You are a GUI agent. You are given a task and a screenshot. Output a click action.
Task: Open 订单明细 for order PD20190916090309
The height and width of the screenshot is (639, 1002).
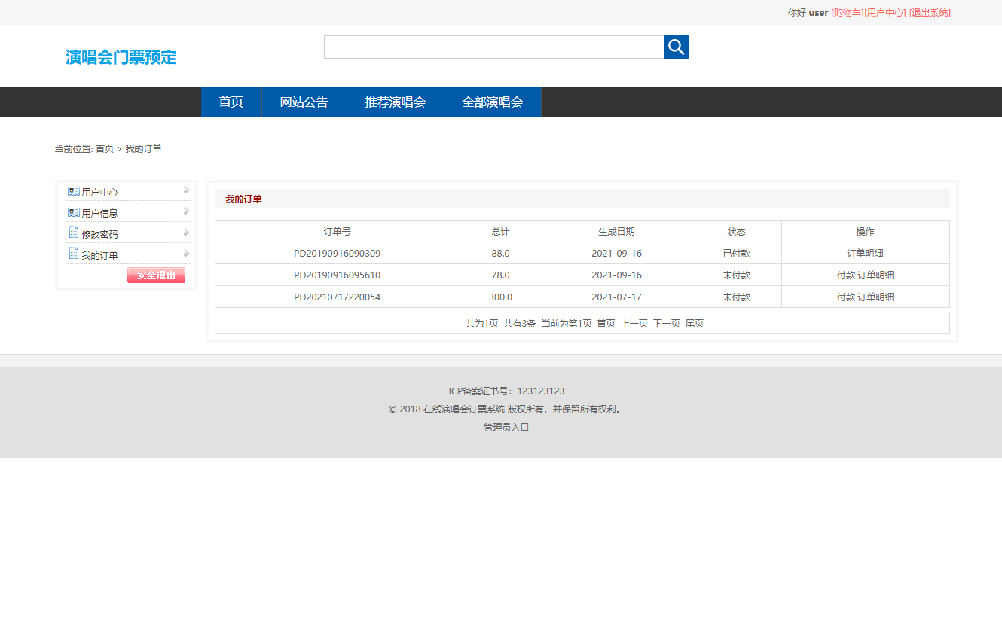[865, 253]
